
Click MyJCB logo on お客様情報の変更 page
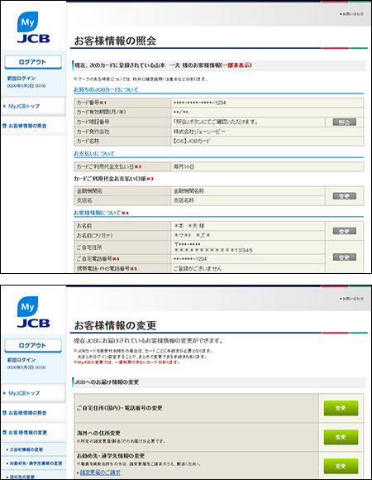tap(33, 312)
